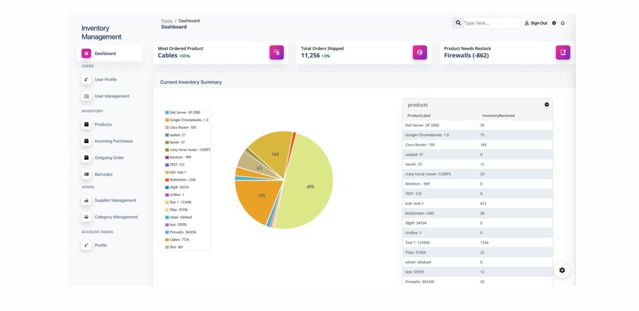Click the Total Orders Shipped card icon

point(420,52)
